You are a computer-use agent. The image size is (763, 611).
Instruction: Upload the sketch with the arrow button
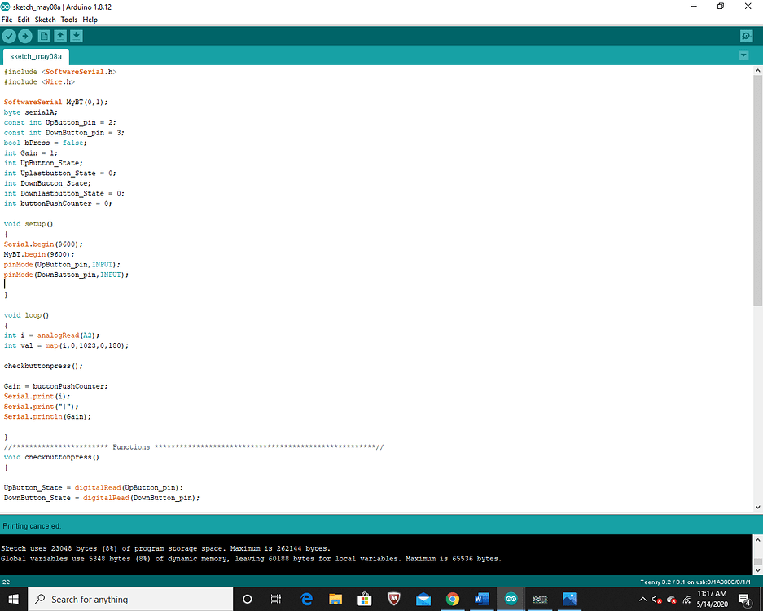pos(25,36)
